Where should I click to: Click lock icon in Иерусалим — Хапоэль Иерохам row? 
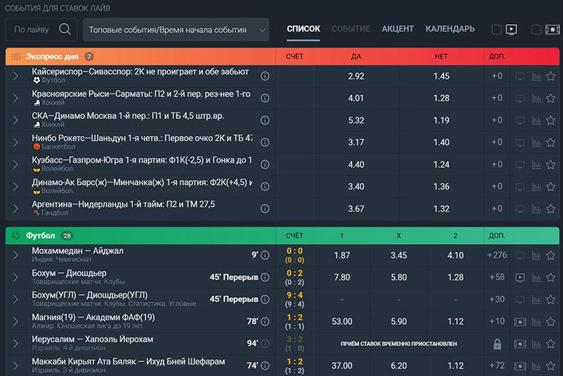click(x=497, y=344)
